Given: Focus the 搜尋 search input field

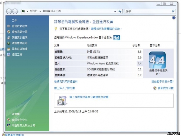Looking at the screenshot, I should tap(148, 11).
